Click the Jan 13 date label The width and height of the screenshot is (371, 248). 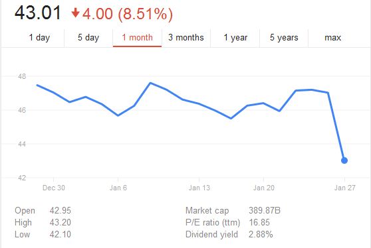199,188
